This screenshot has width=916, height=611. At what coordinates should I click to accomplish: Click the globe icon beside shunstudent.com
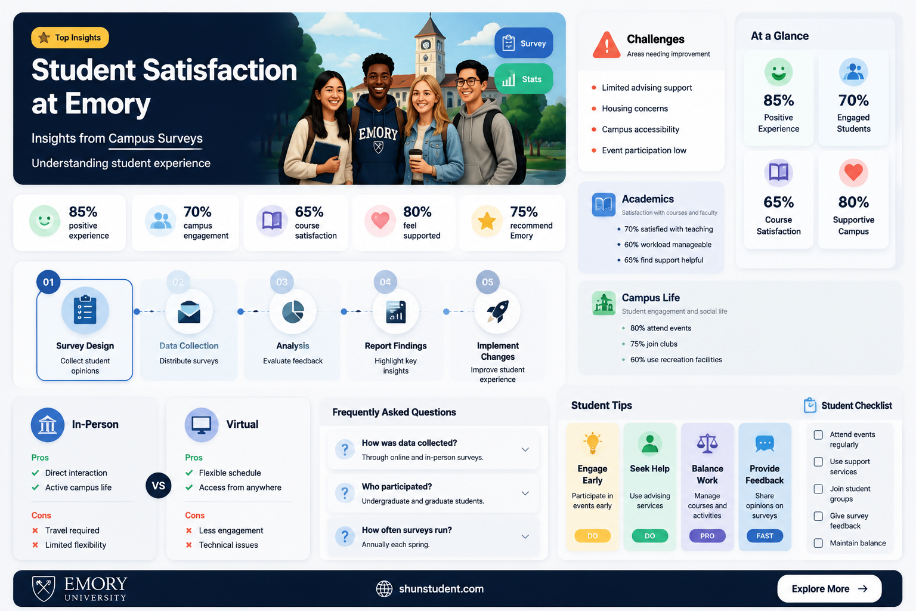[385, 588]
